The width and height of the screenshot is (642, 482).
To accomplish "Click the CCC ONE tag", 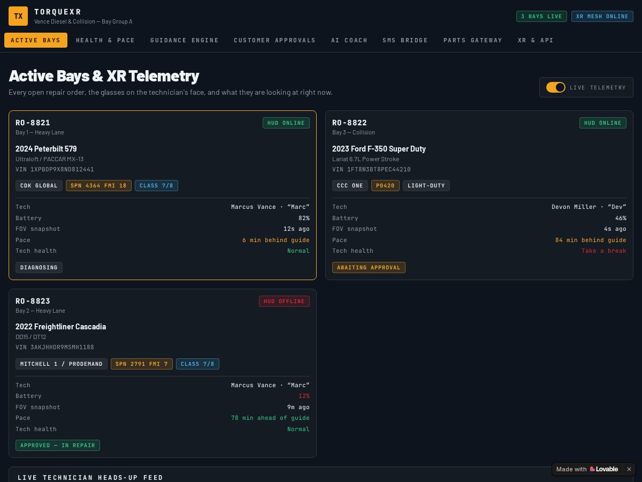I will 350,186.
